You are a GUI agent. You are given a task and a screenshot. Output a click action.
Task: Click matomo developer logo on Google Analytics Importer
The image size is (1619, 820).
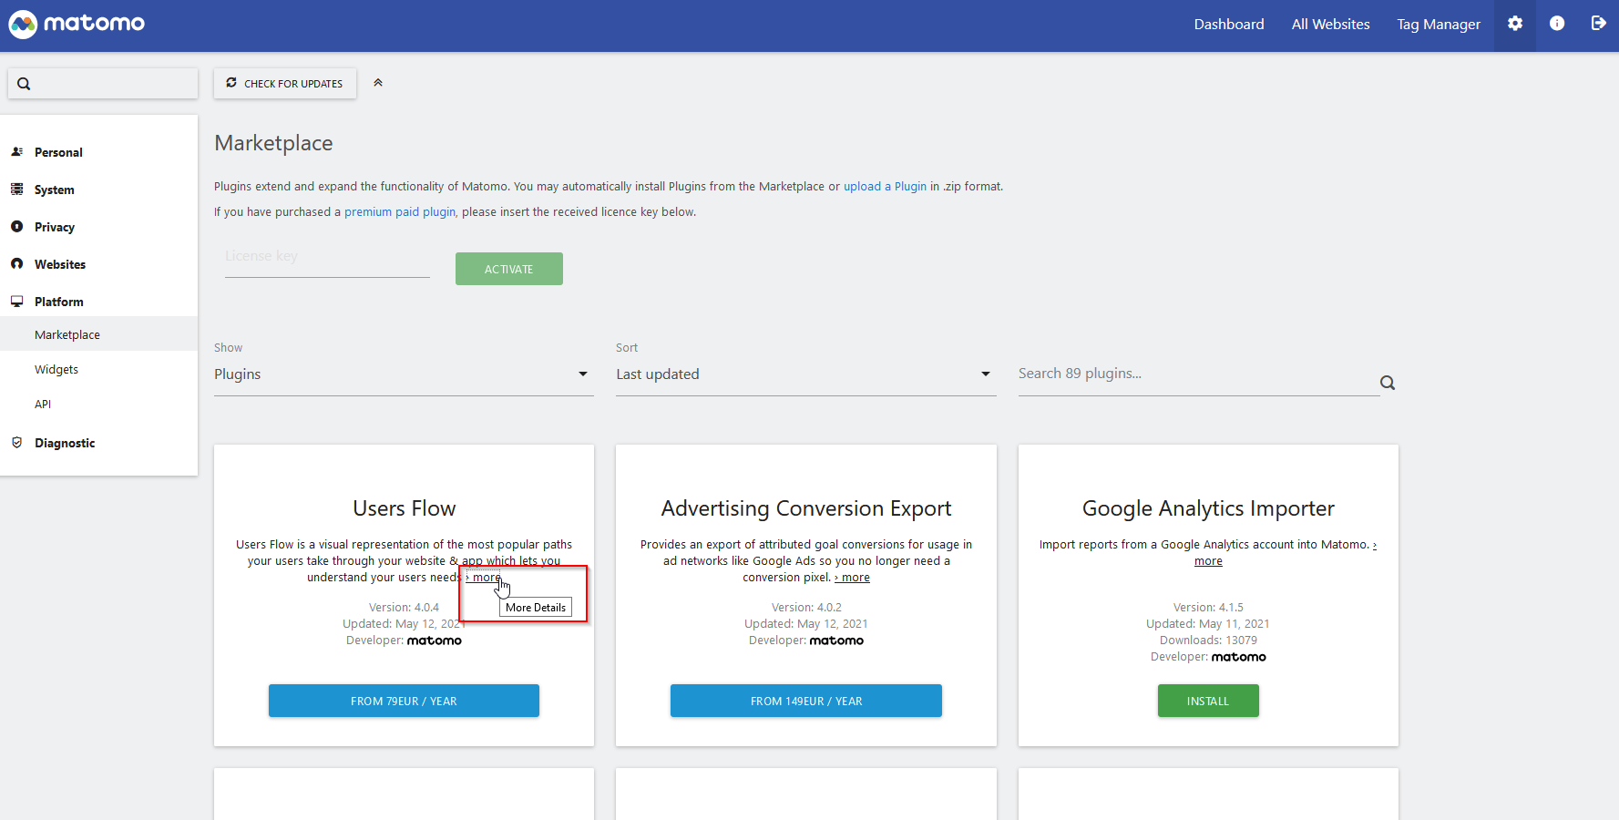click(x=1239, y=657)
